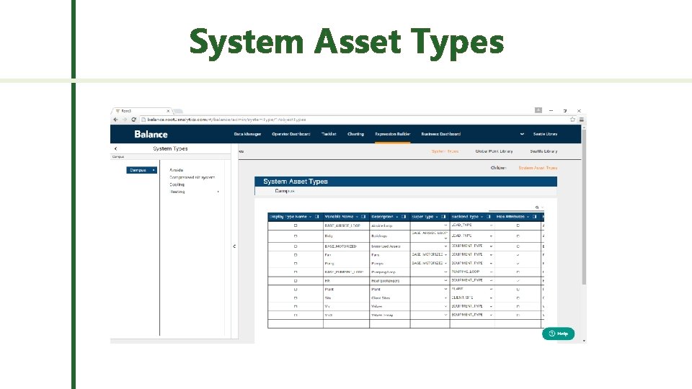Open the Expression Builder tab

click(393, 134)
